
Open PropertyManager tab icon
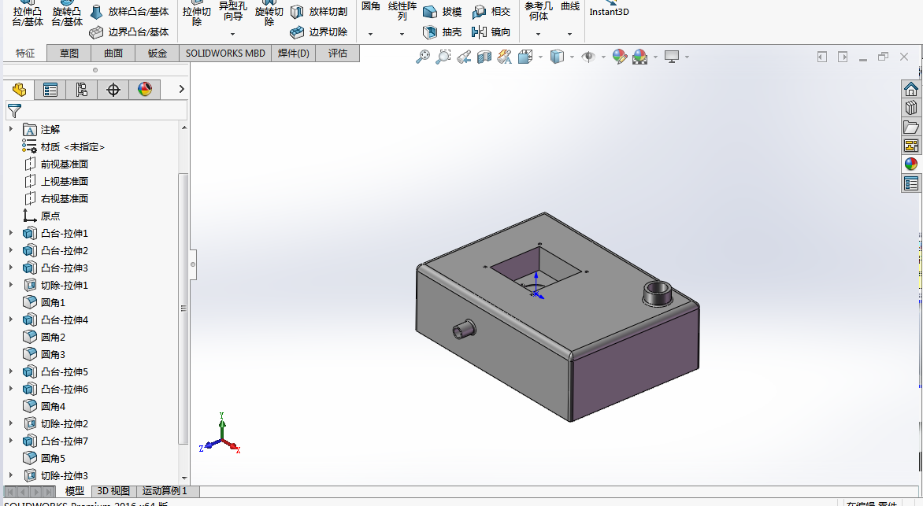(x=50, y=90)
